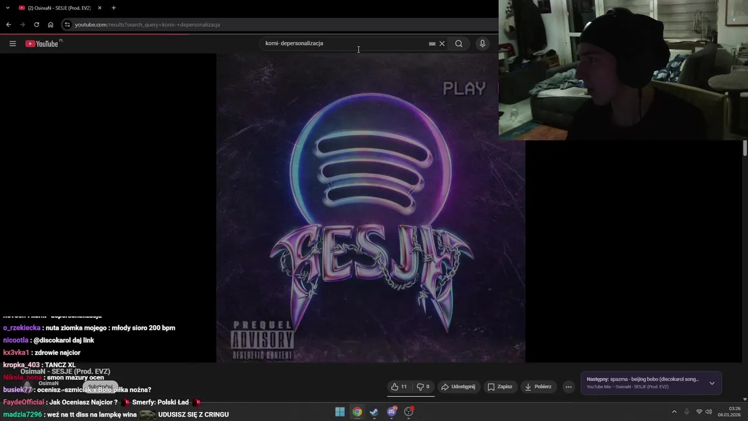This screenshot has width=748, height=421.
Task: Open the tray microphone indicator
Action: 687,412
